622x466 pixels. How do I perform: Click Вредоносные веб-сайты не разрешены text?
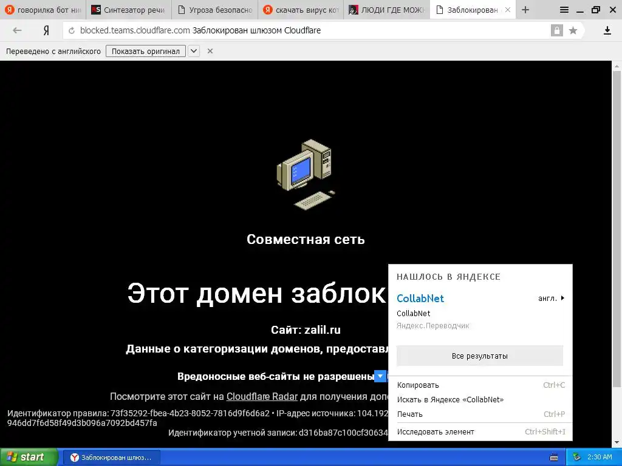(276, 376)
